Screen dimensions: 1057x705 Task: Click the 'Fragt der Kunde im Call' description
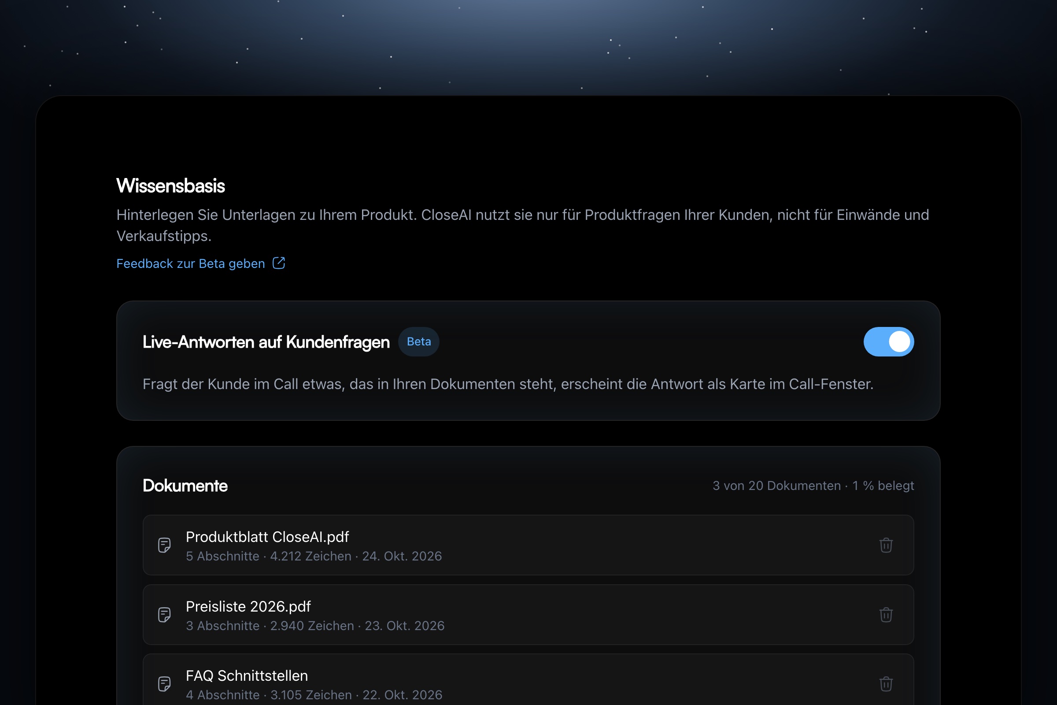508,384
